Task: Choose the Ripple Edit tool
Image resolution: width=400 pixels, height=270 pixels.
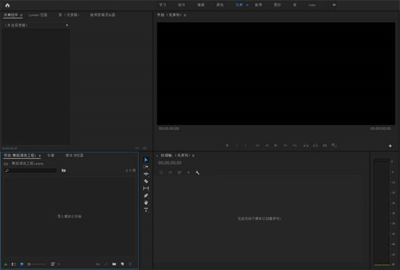Action: coord(146,174)
